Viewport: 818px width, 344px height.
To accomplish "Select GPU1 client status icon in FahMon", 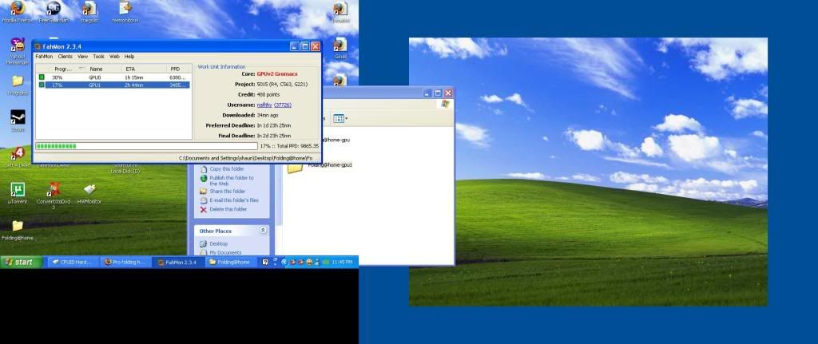I will pyautogui.click(x=42, y=85).
